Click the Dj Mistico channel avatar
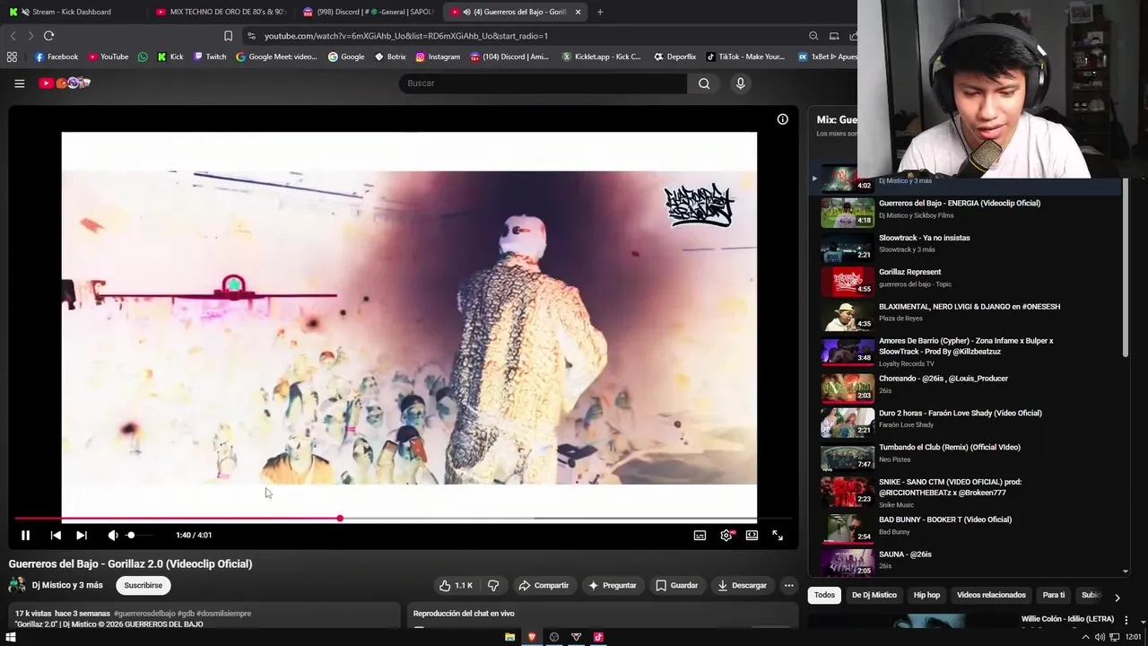 coord(17,585)
